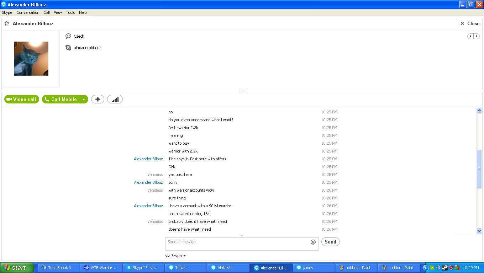
Task: Click message 'has a sword dealing 16k'
Action: [189, 214]
